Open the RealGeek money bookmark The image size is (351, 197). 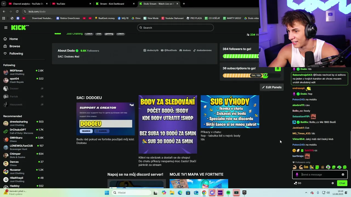click(105, 18)
